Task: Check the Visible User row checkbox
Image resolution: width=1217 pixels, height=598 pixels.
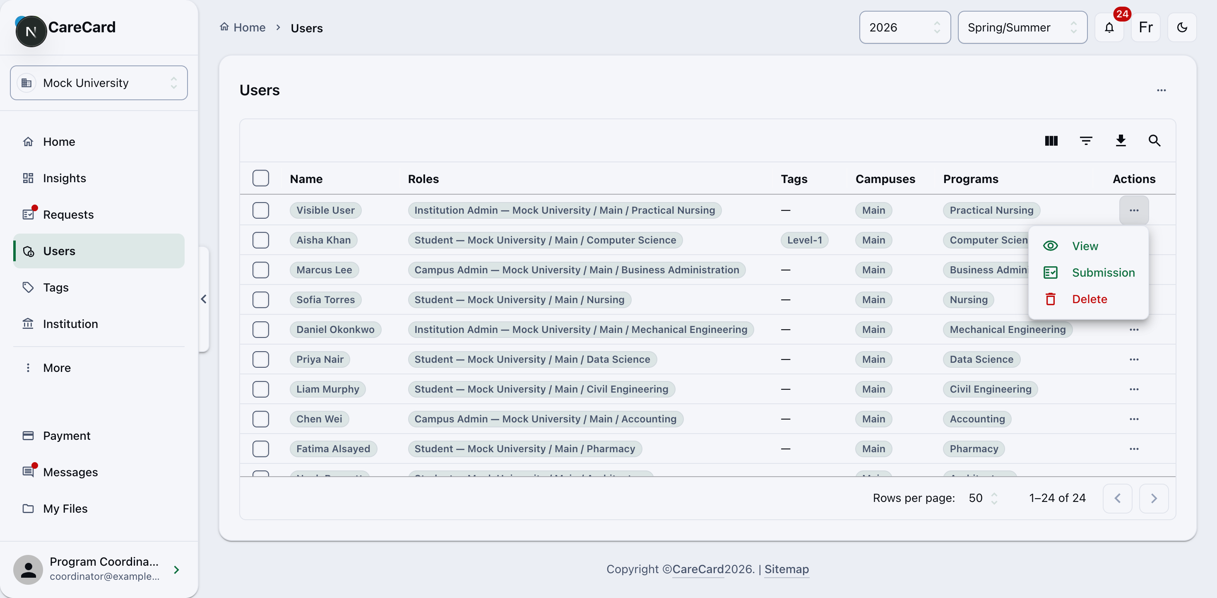Action: (x=261, y=210)
